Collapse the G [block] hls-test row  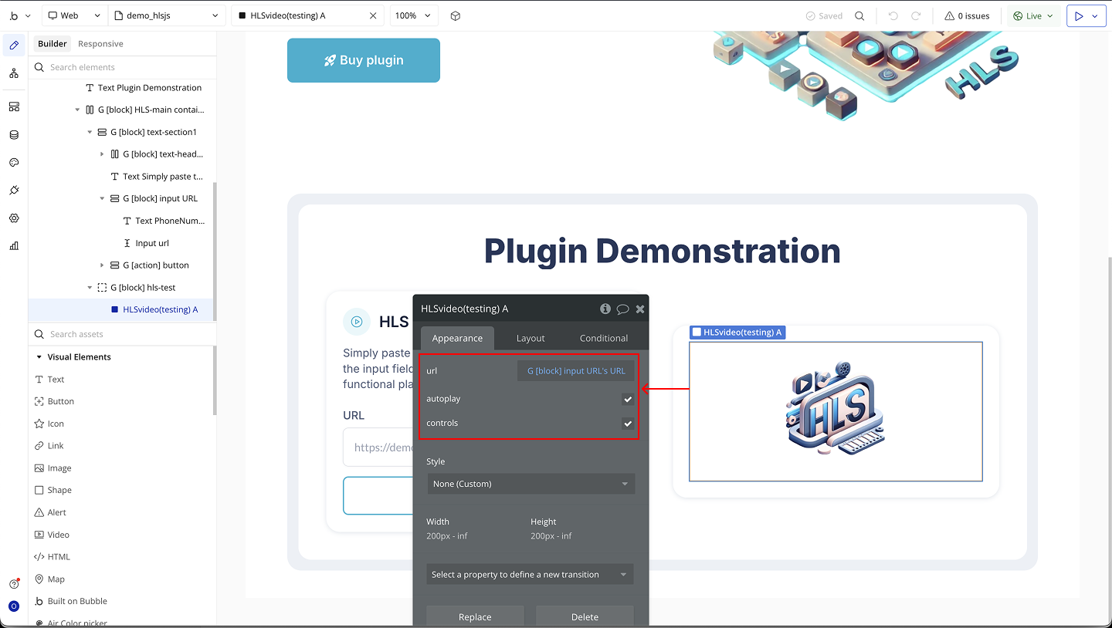coord(90,288)
